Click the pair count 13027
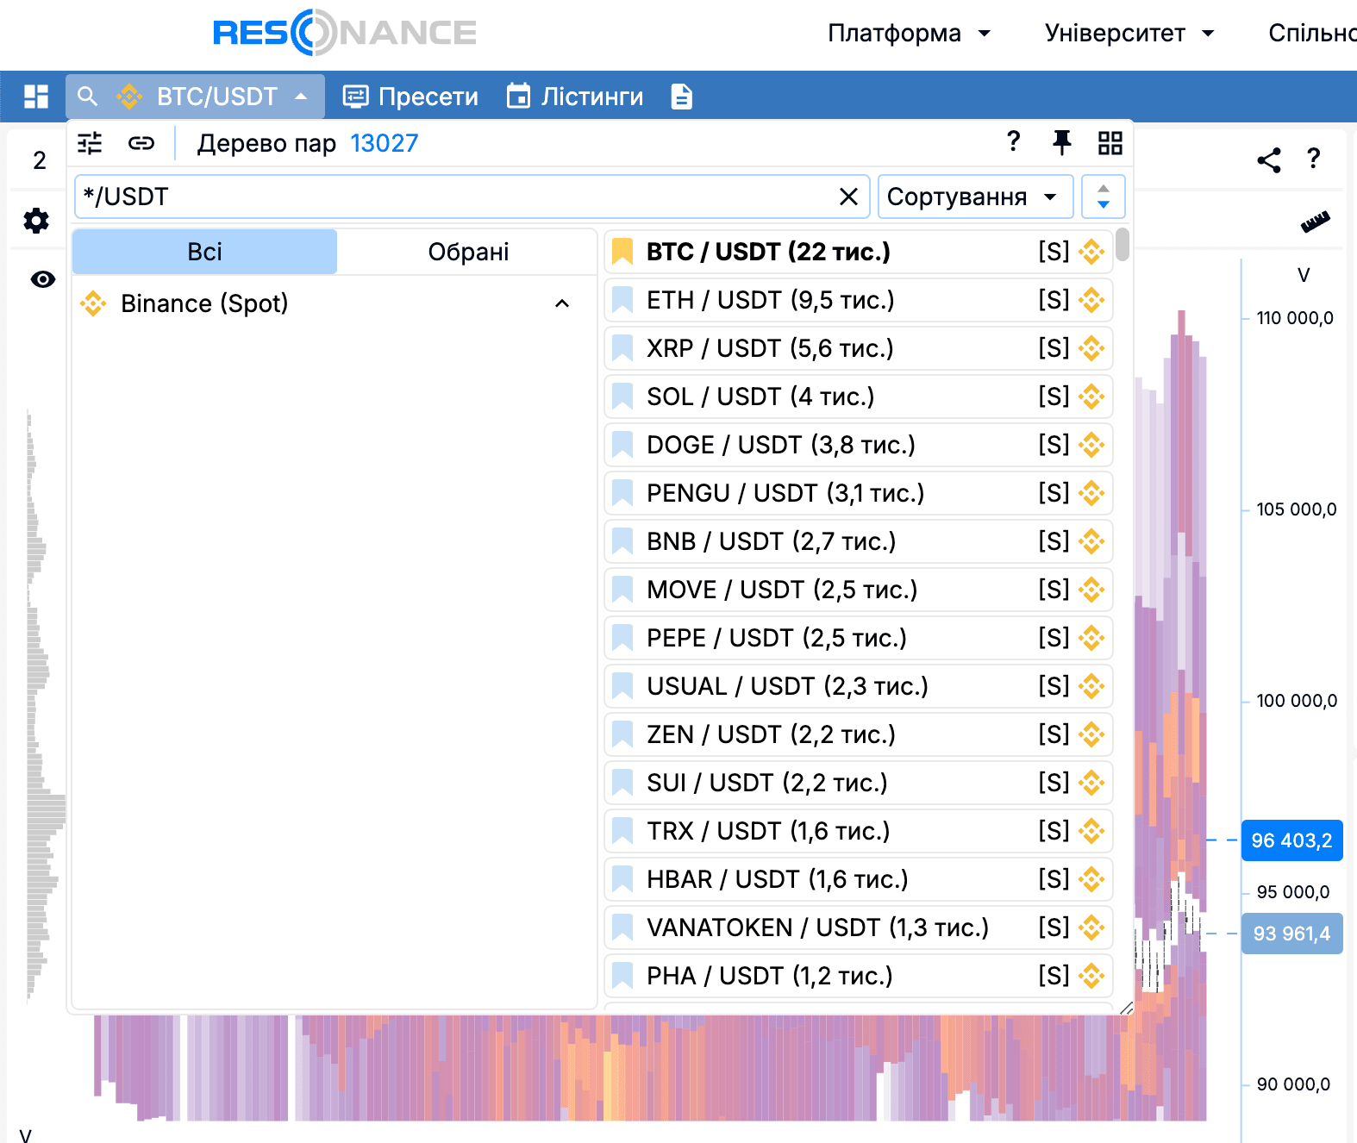The width and height of the screenshot is (1357, 1143). coord(384,143)
